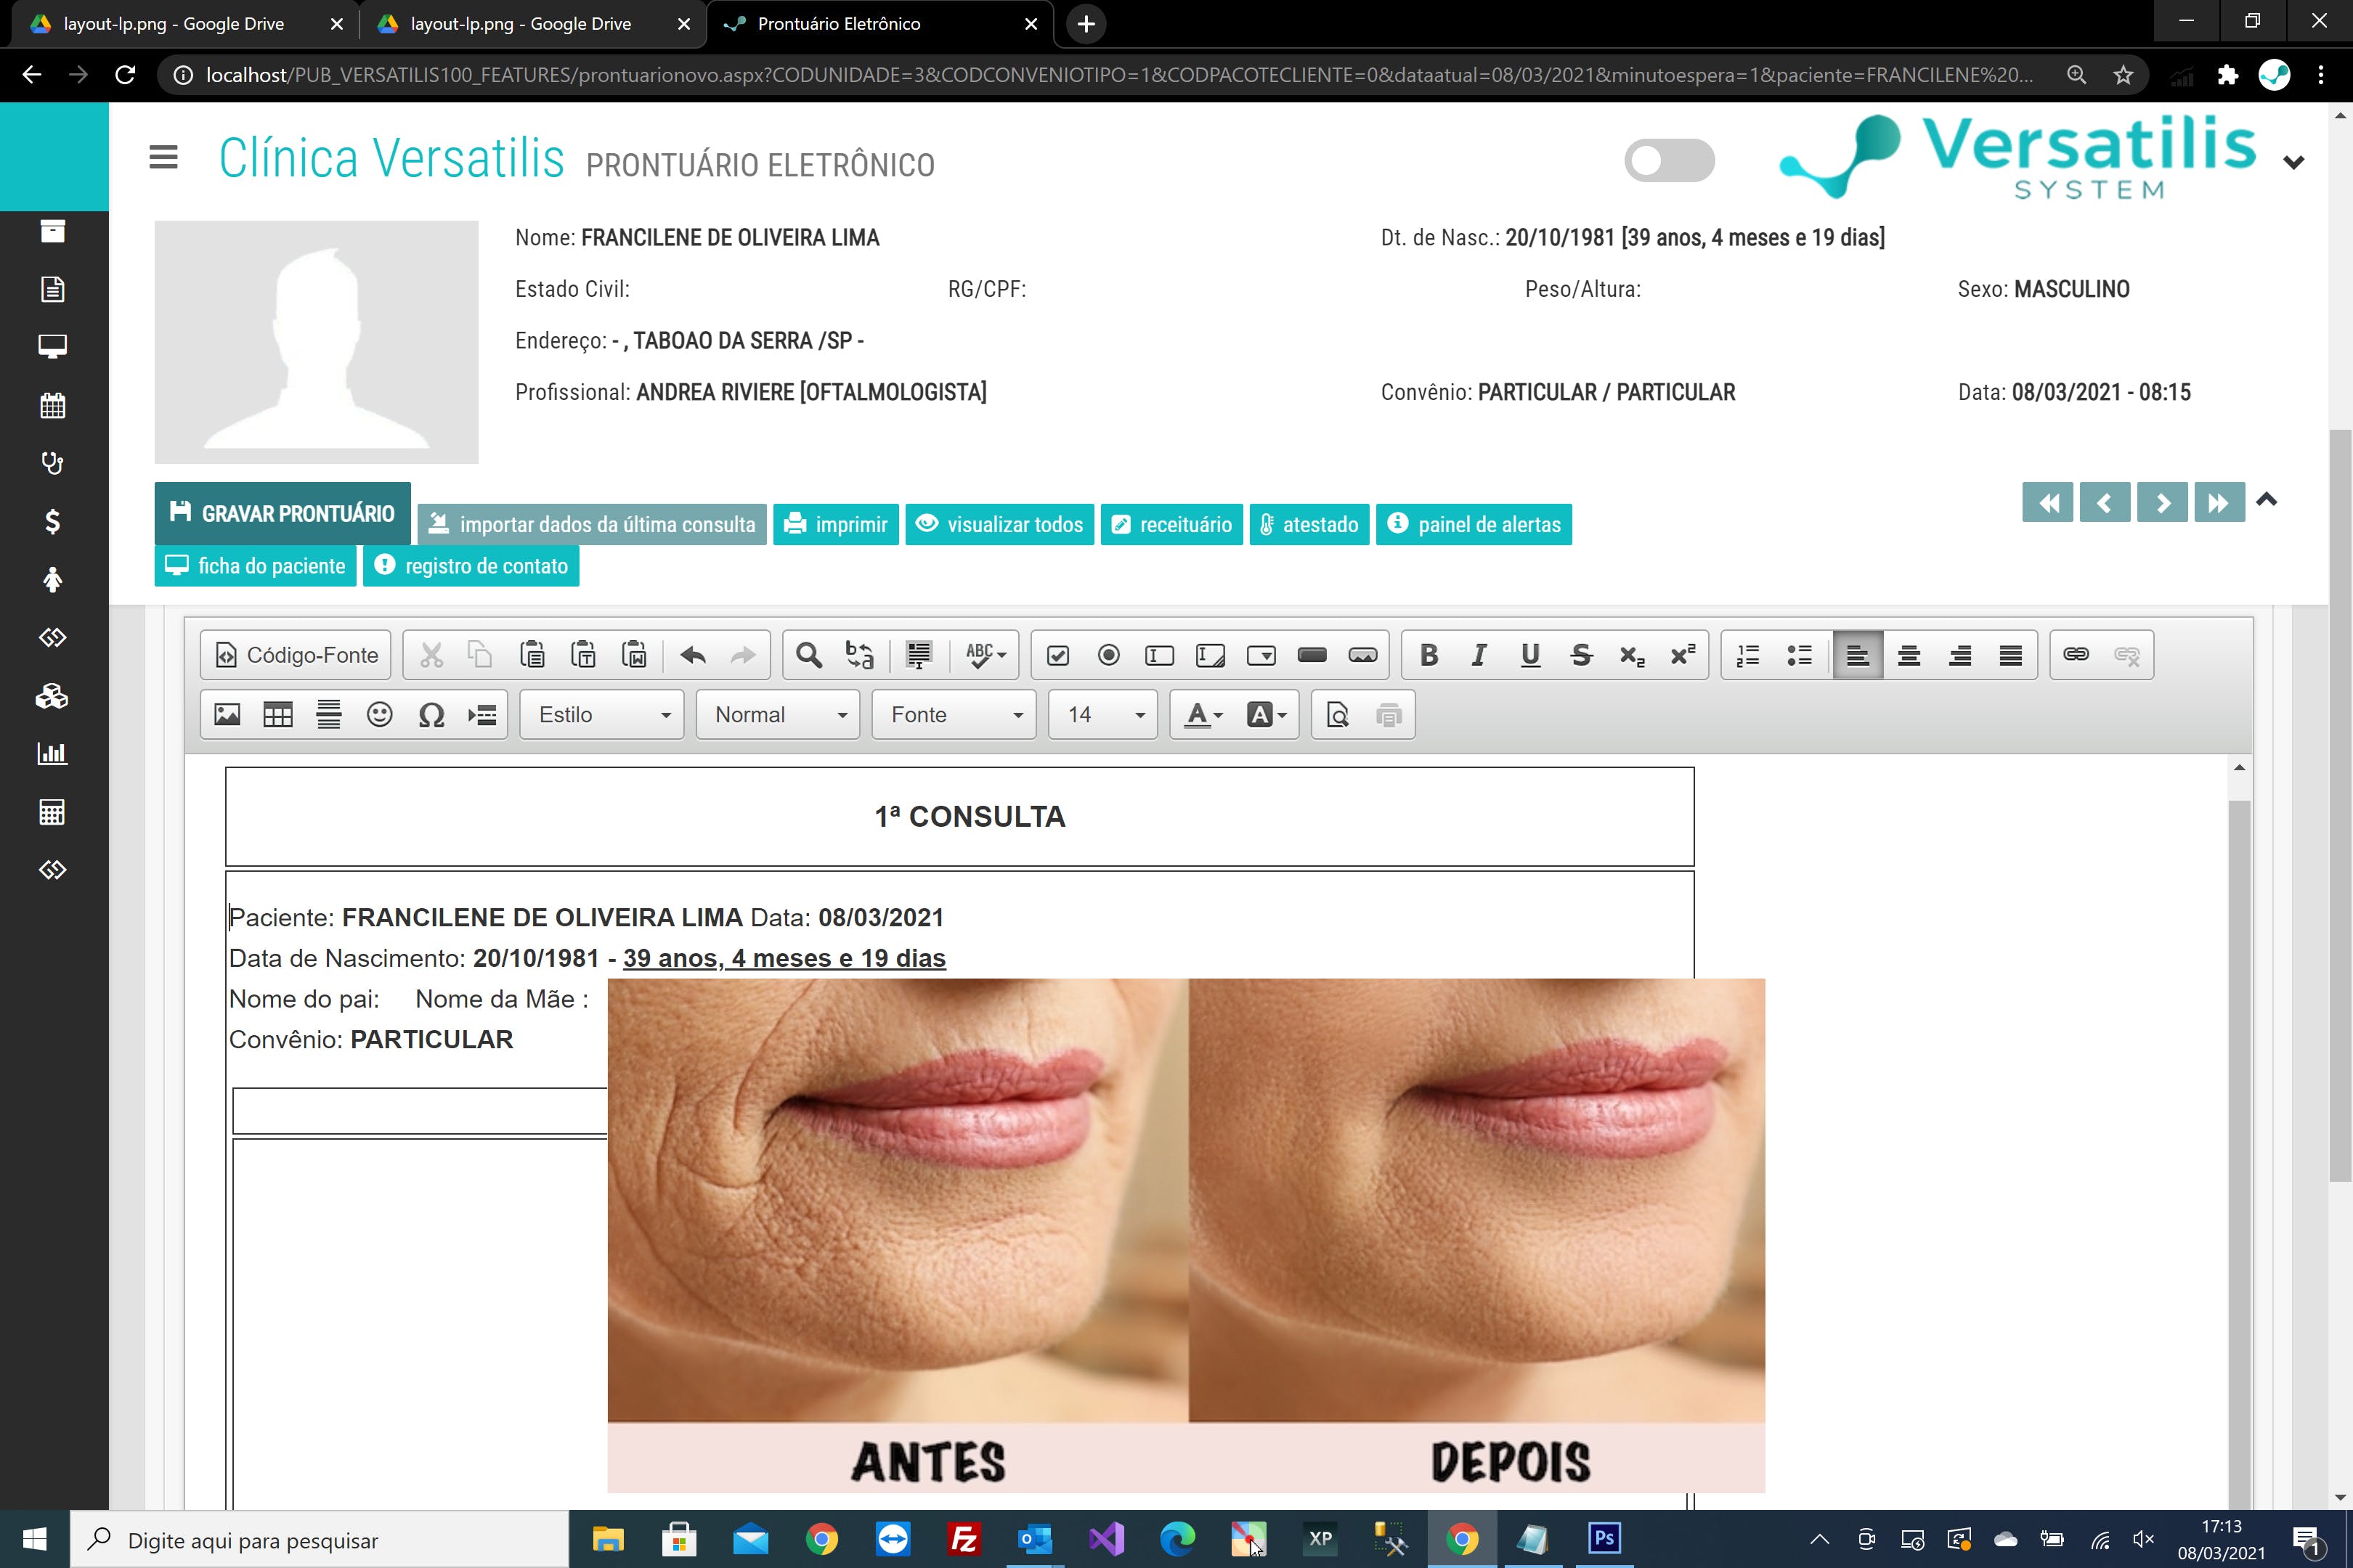Click the insert image icon in the editor
2353x1568 pixels.
pyautogui.click(x=227, y=715)
